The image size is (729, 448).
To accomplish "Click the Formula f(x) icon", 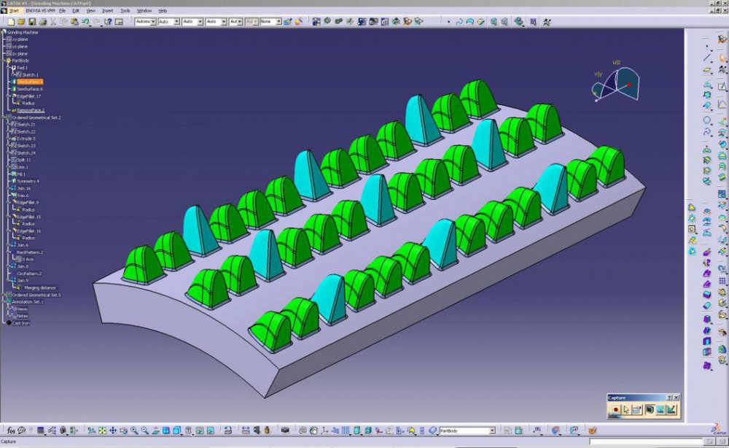I will (10, 430).
